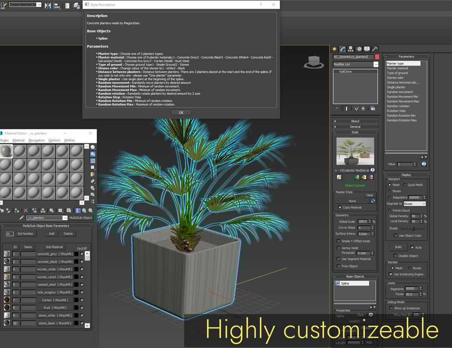Click the Align tool in the main toolbar

(x=58, y=5)
